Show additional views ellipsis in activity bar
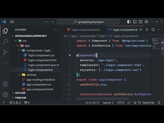The height and width of the screenshot is (123, 164). (x=5, y=63)
